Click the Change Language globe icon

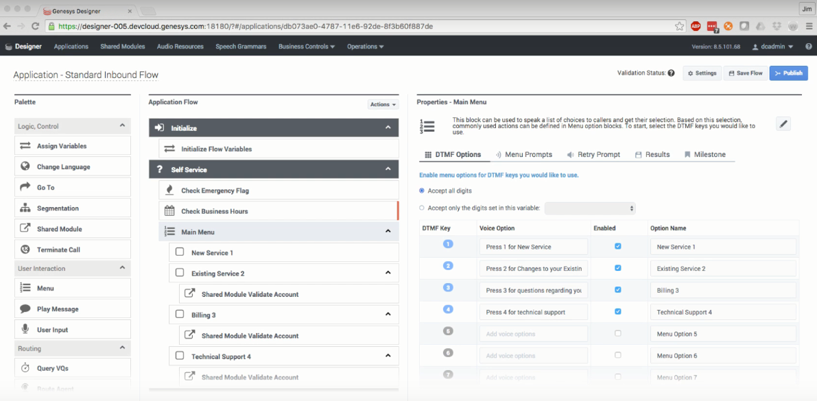click(25, 167)
